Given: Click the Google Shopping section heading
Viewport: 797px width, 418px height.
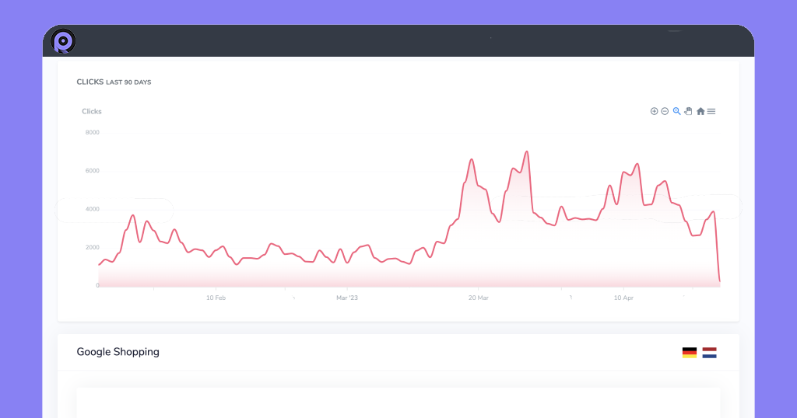Looking at the screenshot, I should (118, 352).
